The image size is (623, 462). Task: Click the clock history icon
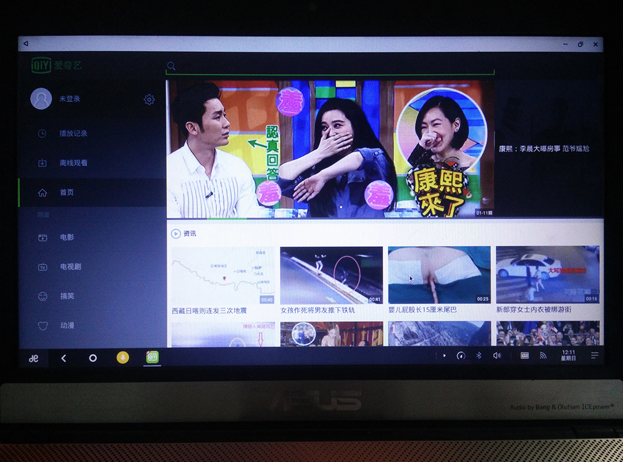[42, 133]
